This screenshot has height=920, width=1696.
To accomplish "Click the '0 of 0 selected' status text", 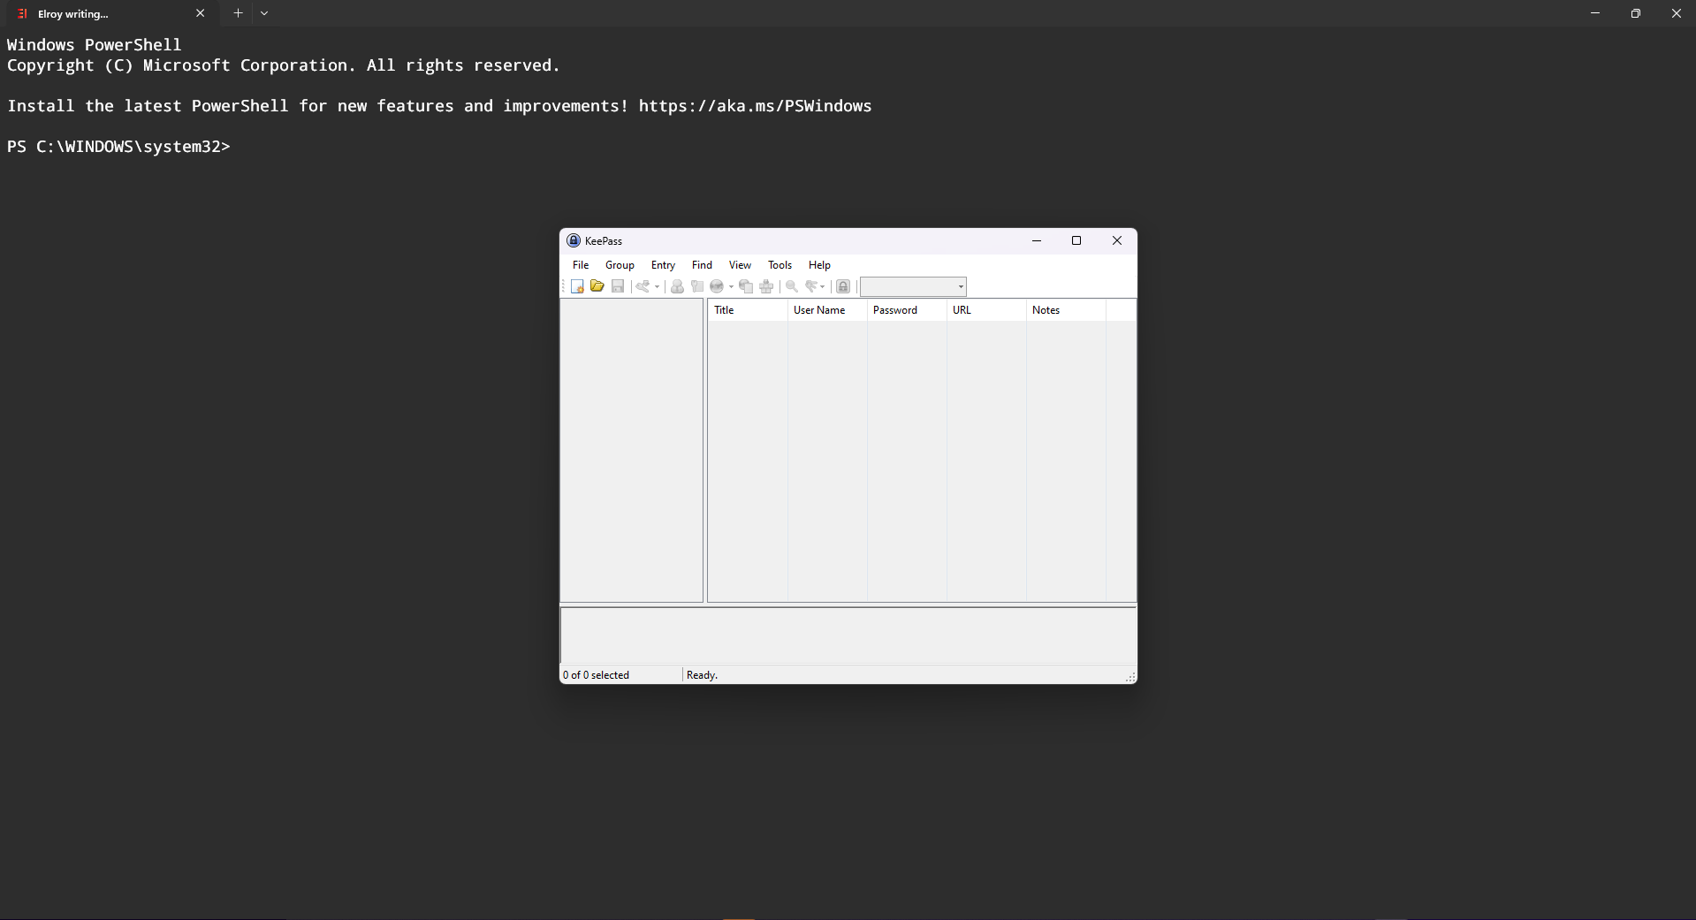I will [596, 675].
